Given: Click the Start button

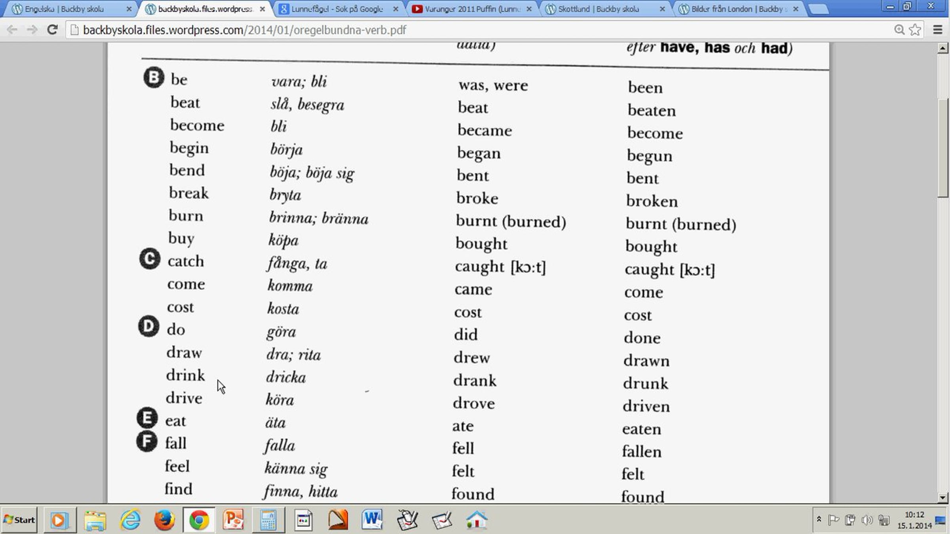Looking at the screenshot, I should pyautogui.click(x=19, y=520).
